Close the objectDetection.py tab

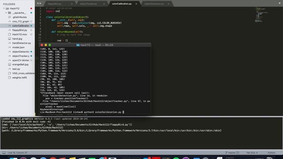(168, 4)
